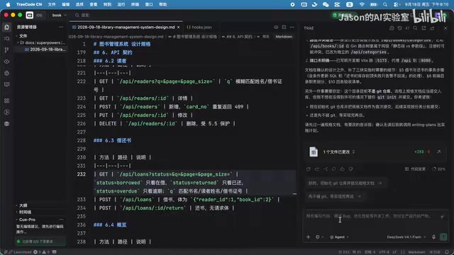The image size is (454, 255).
Task: Open the 文件 menu in the menu bar
Action: 52,4
